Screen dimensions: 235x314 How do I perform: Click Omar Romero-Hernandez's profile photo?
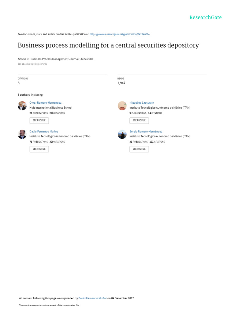click(x=22, y=105)
